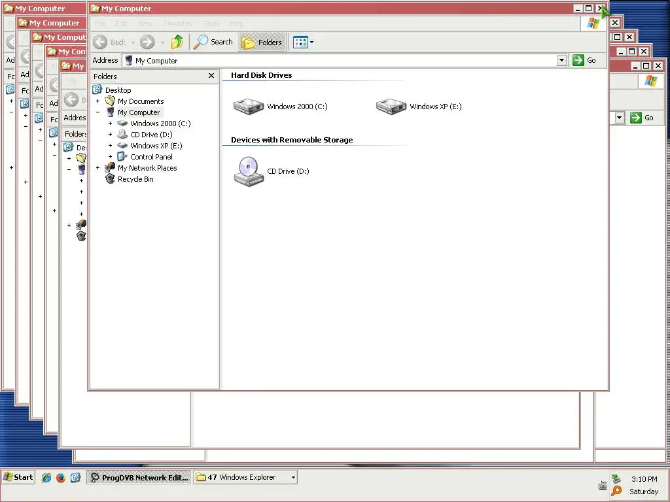670x502 pixels.
Task: Click the Folders pane title label
Action: tap(105, 76)
